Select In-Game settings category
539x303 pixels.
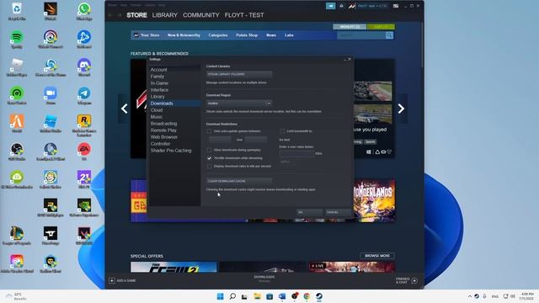point(159,83)
